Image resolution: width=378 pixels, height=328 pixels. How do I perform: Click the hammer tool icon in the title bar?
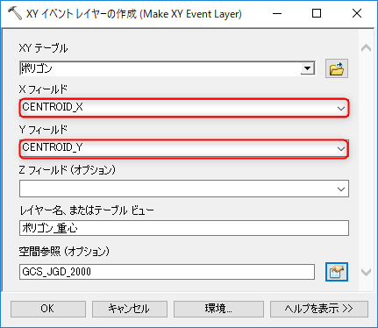(x=14, y=13)
